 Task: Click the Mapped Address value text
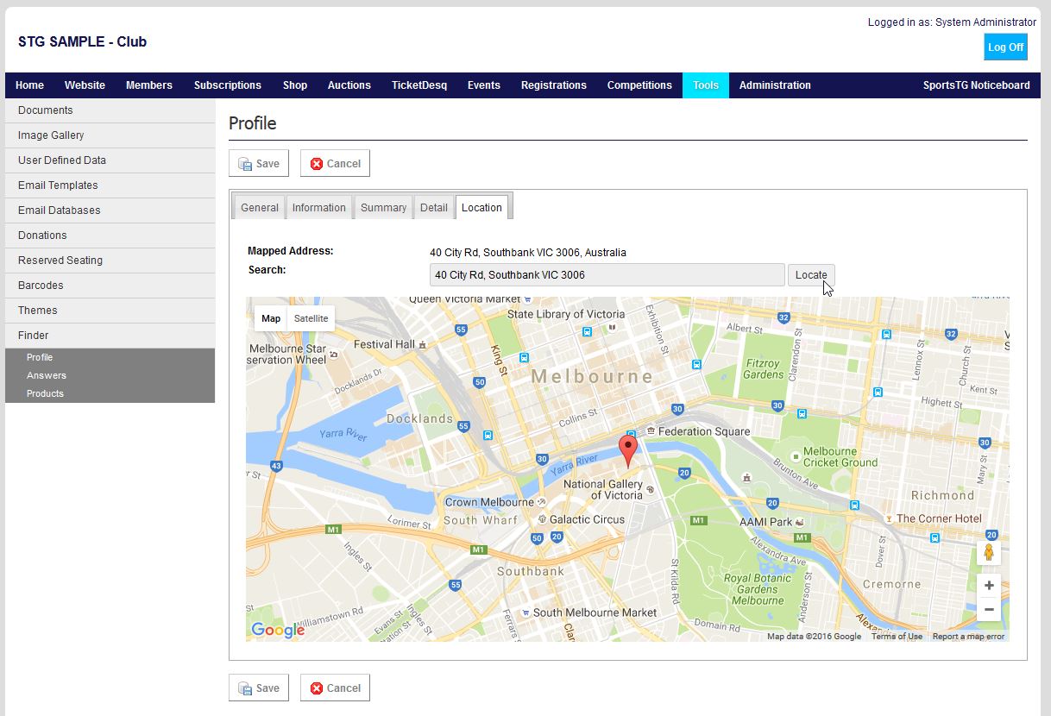pos(528,253)
